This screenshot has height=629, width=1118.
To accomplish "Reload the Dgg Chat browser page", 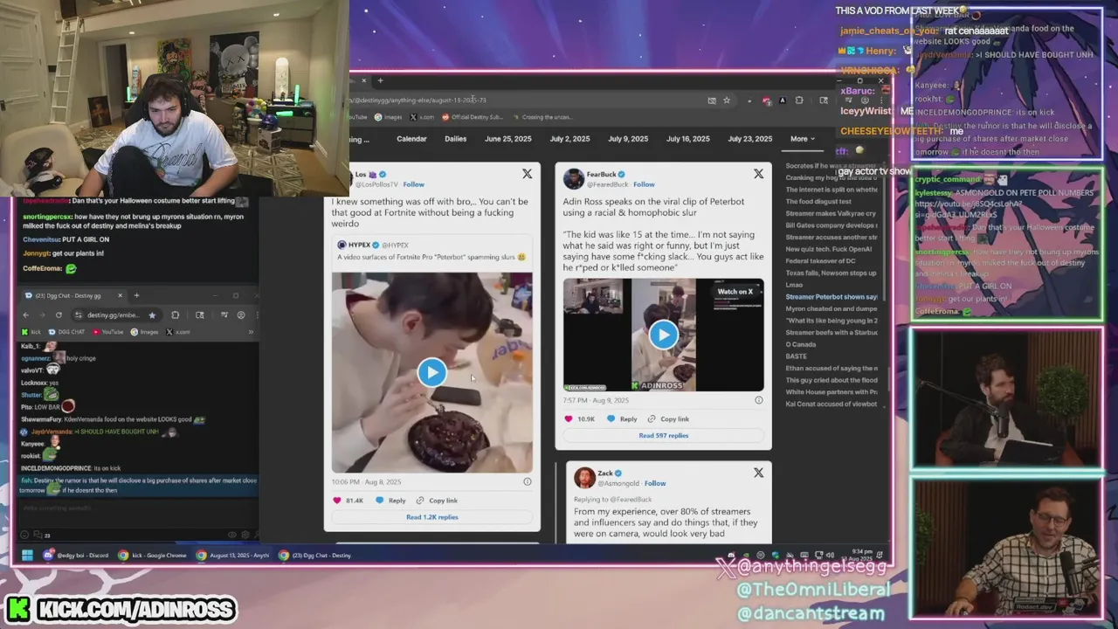I will [x=59, y=315].
